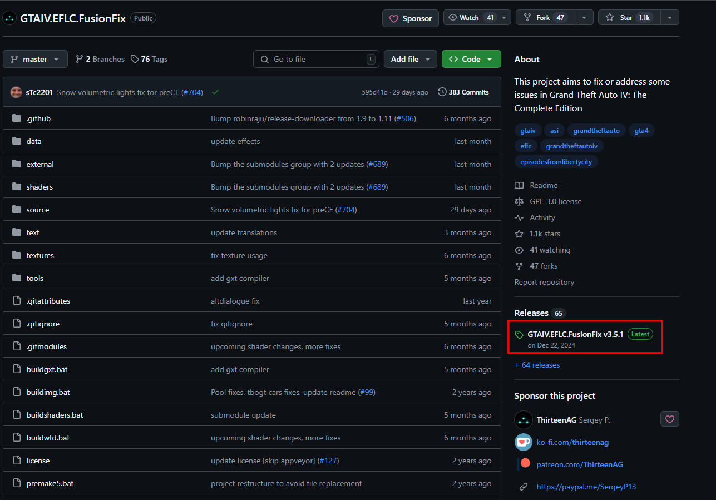Viewport: 716px width, 500px height.
Task: Click the heart button next to ThirteenAG
Action: [x=670, y=419]
